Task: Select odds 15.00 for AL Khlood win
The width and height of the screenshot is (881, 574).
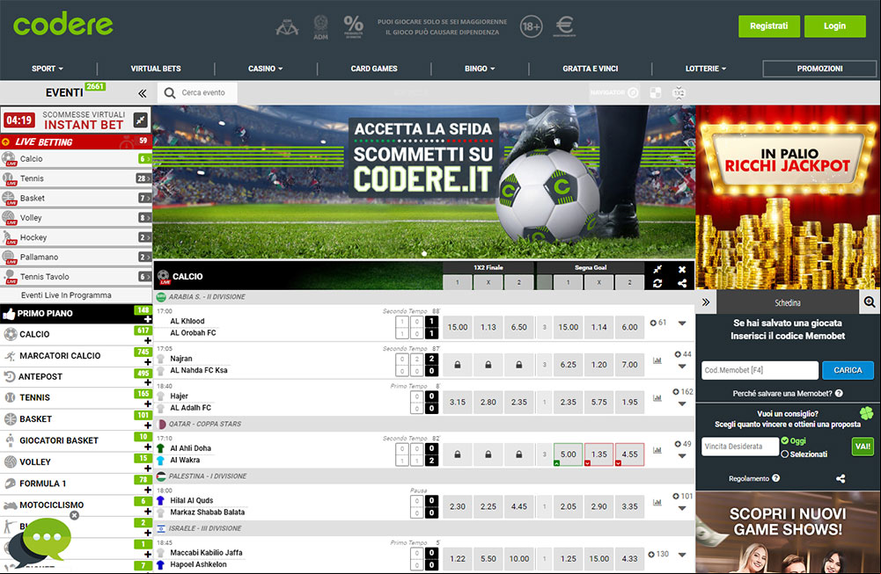Action: coord(458,327)
